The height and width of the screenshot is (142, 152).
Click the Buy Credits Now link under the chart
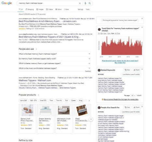pos(120,63)
